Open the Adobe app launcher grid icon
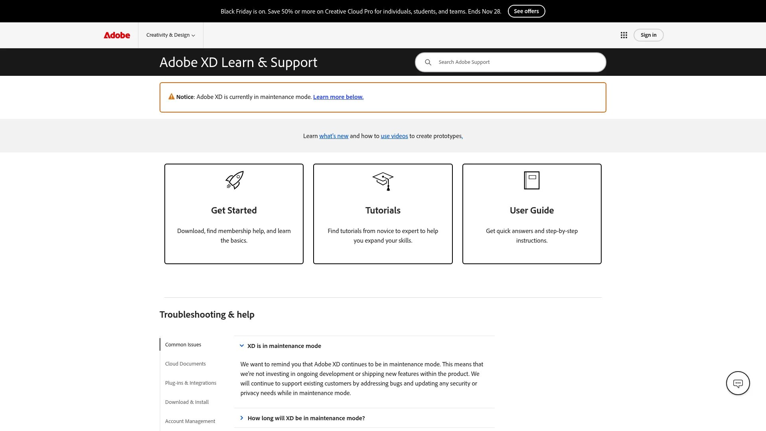Viewport: 766px width, 431px height. (x=624, y=35)
